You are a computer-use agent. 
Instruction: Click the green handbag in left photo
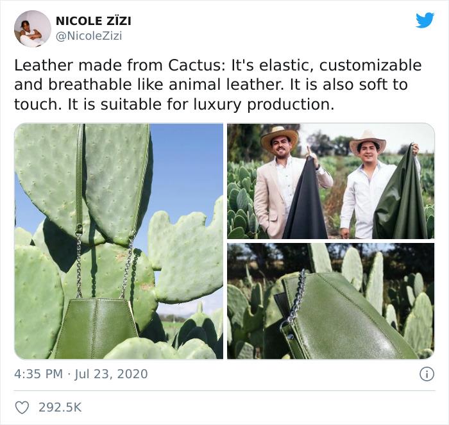point(94,328)
